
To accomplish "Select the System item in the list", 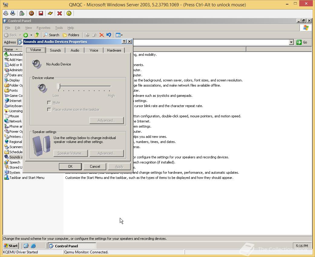I will tap(12, 173).
